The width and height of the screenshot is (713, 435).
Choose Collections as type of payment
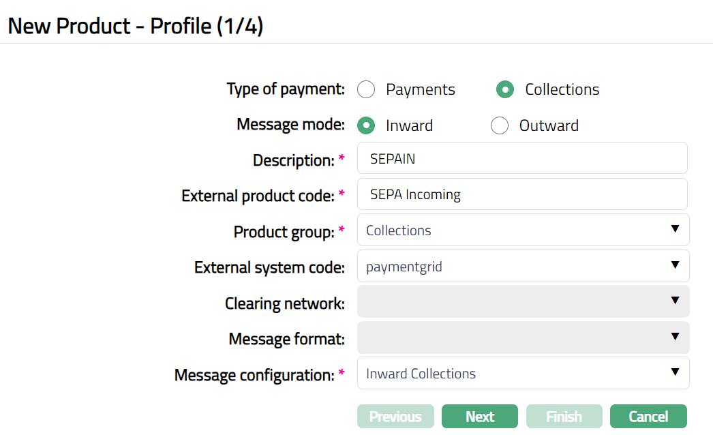[504, 89]
